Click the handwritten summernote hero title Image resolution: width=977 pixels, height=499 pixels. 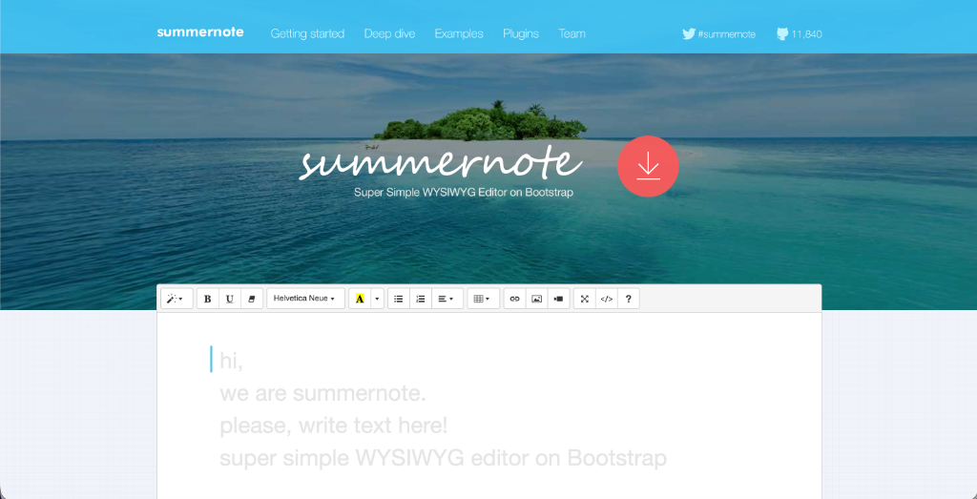click(x=441, y=163)
